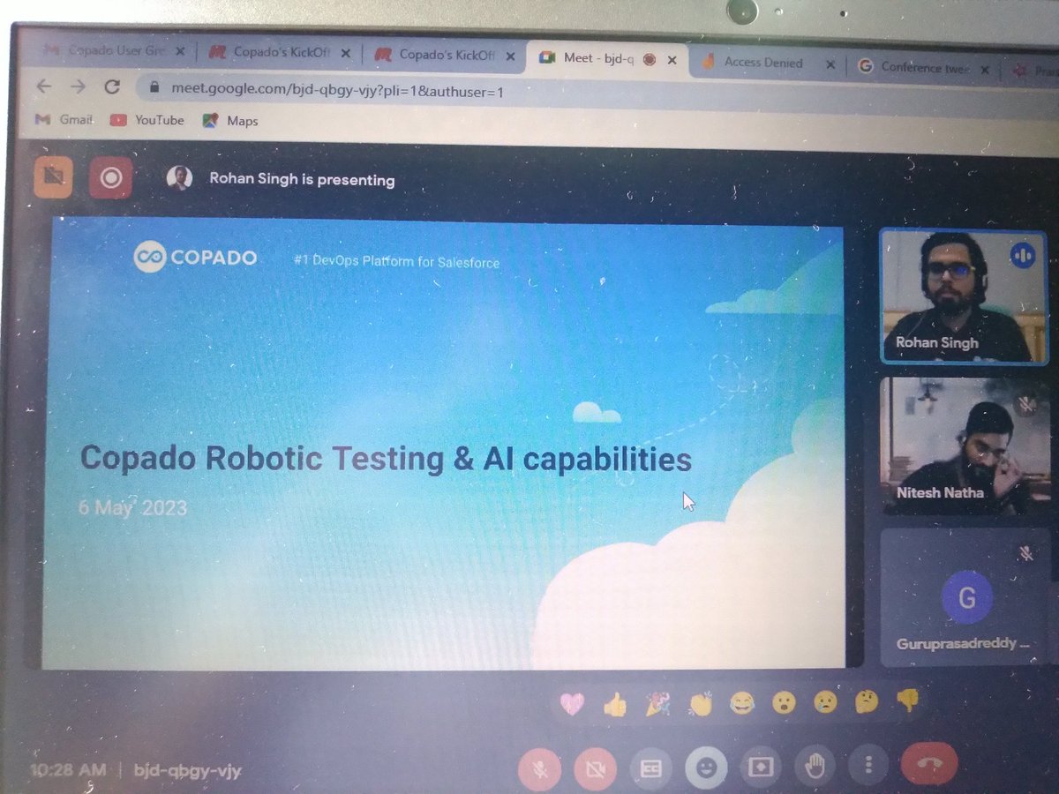1059x794 pixels.
Task: Send the laughing face reaction
Action: coord(743,702)
